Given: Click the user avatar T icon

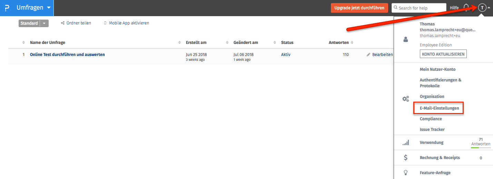Looking at the screenshot, I should (482, 8).
